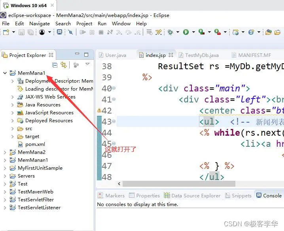Click the Step Over icon
Viewport: 284px width, 231px height.
click(129, 32)
